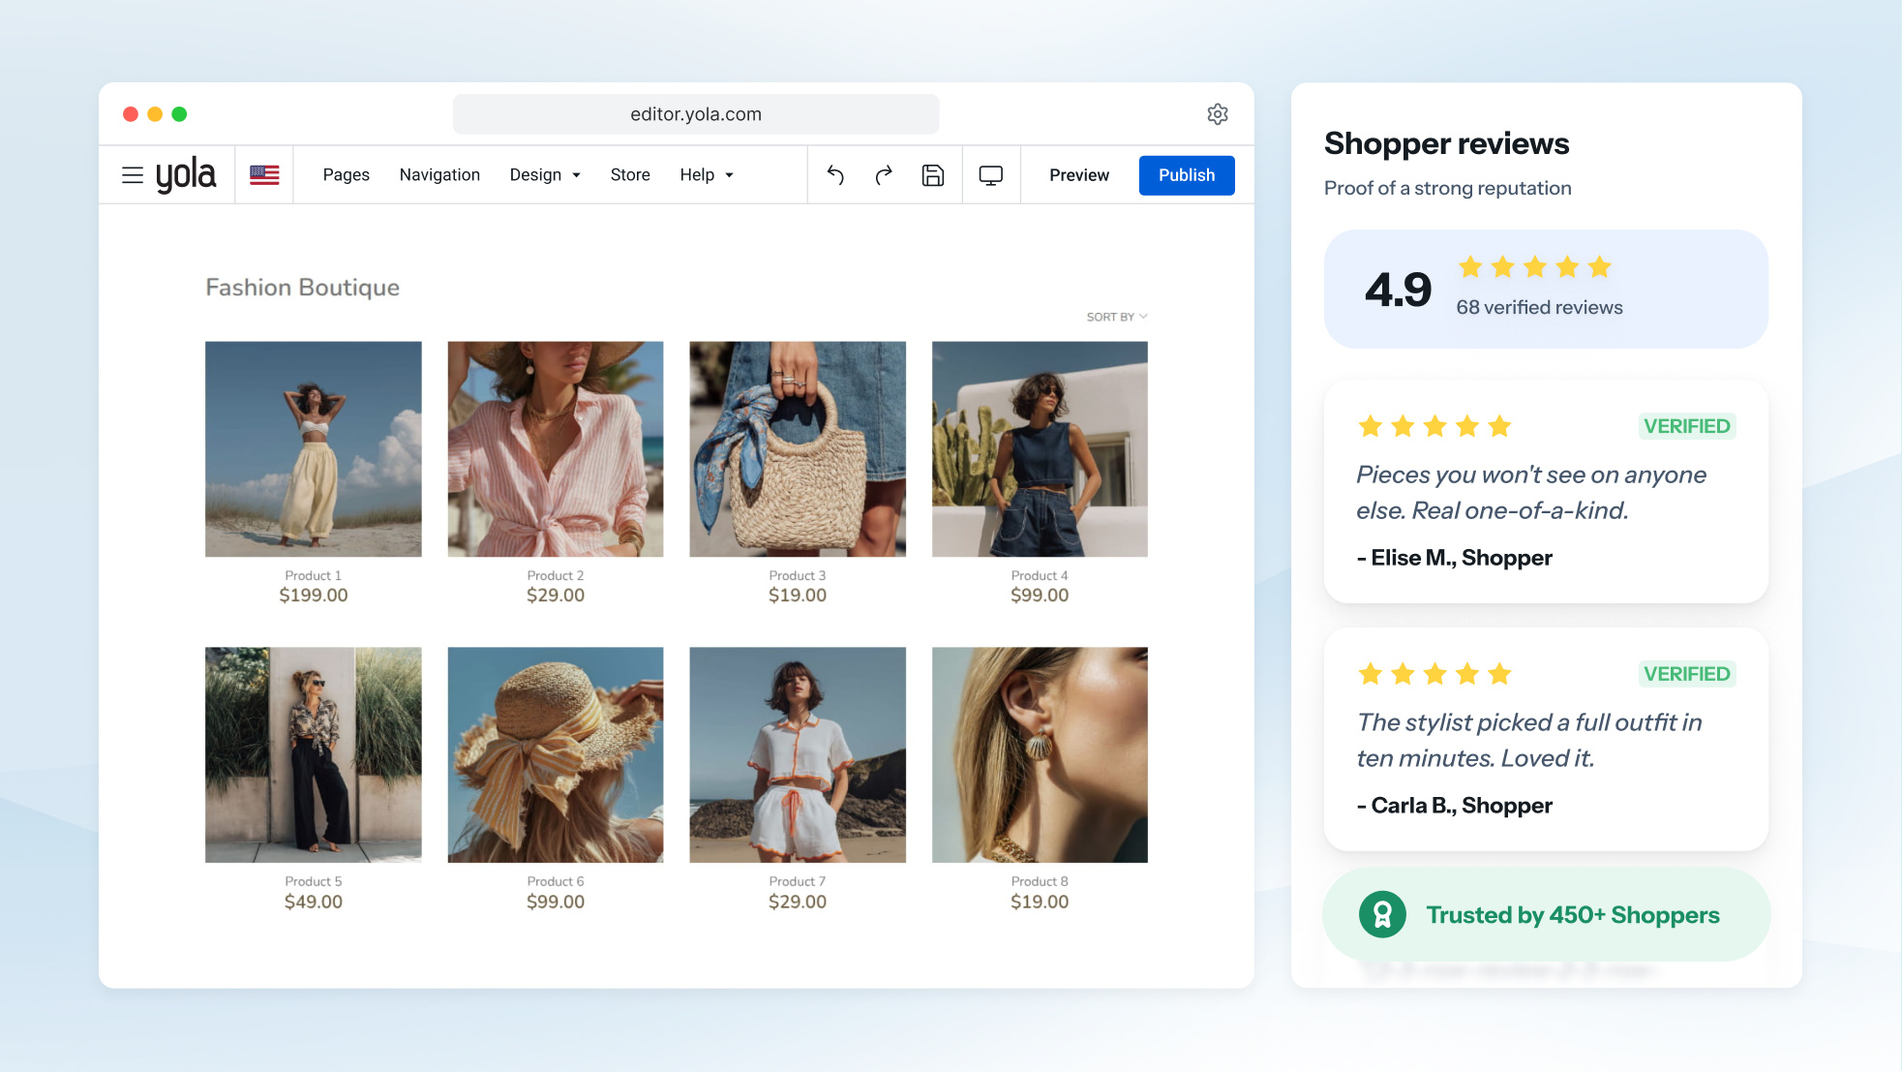Click the save floppy disk icon
The height and width of the screenshot is (1072, 1902).
(933, 175)
